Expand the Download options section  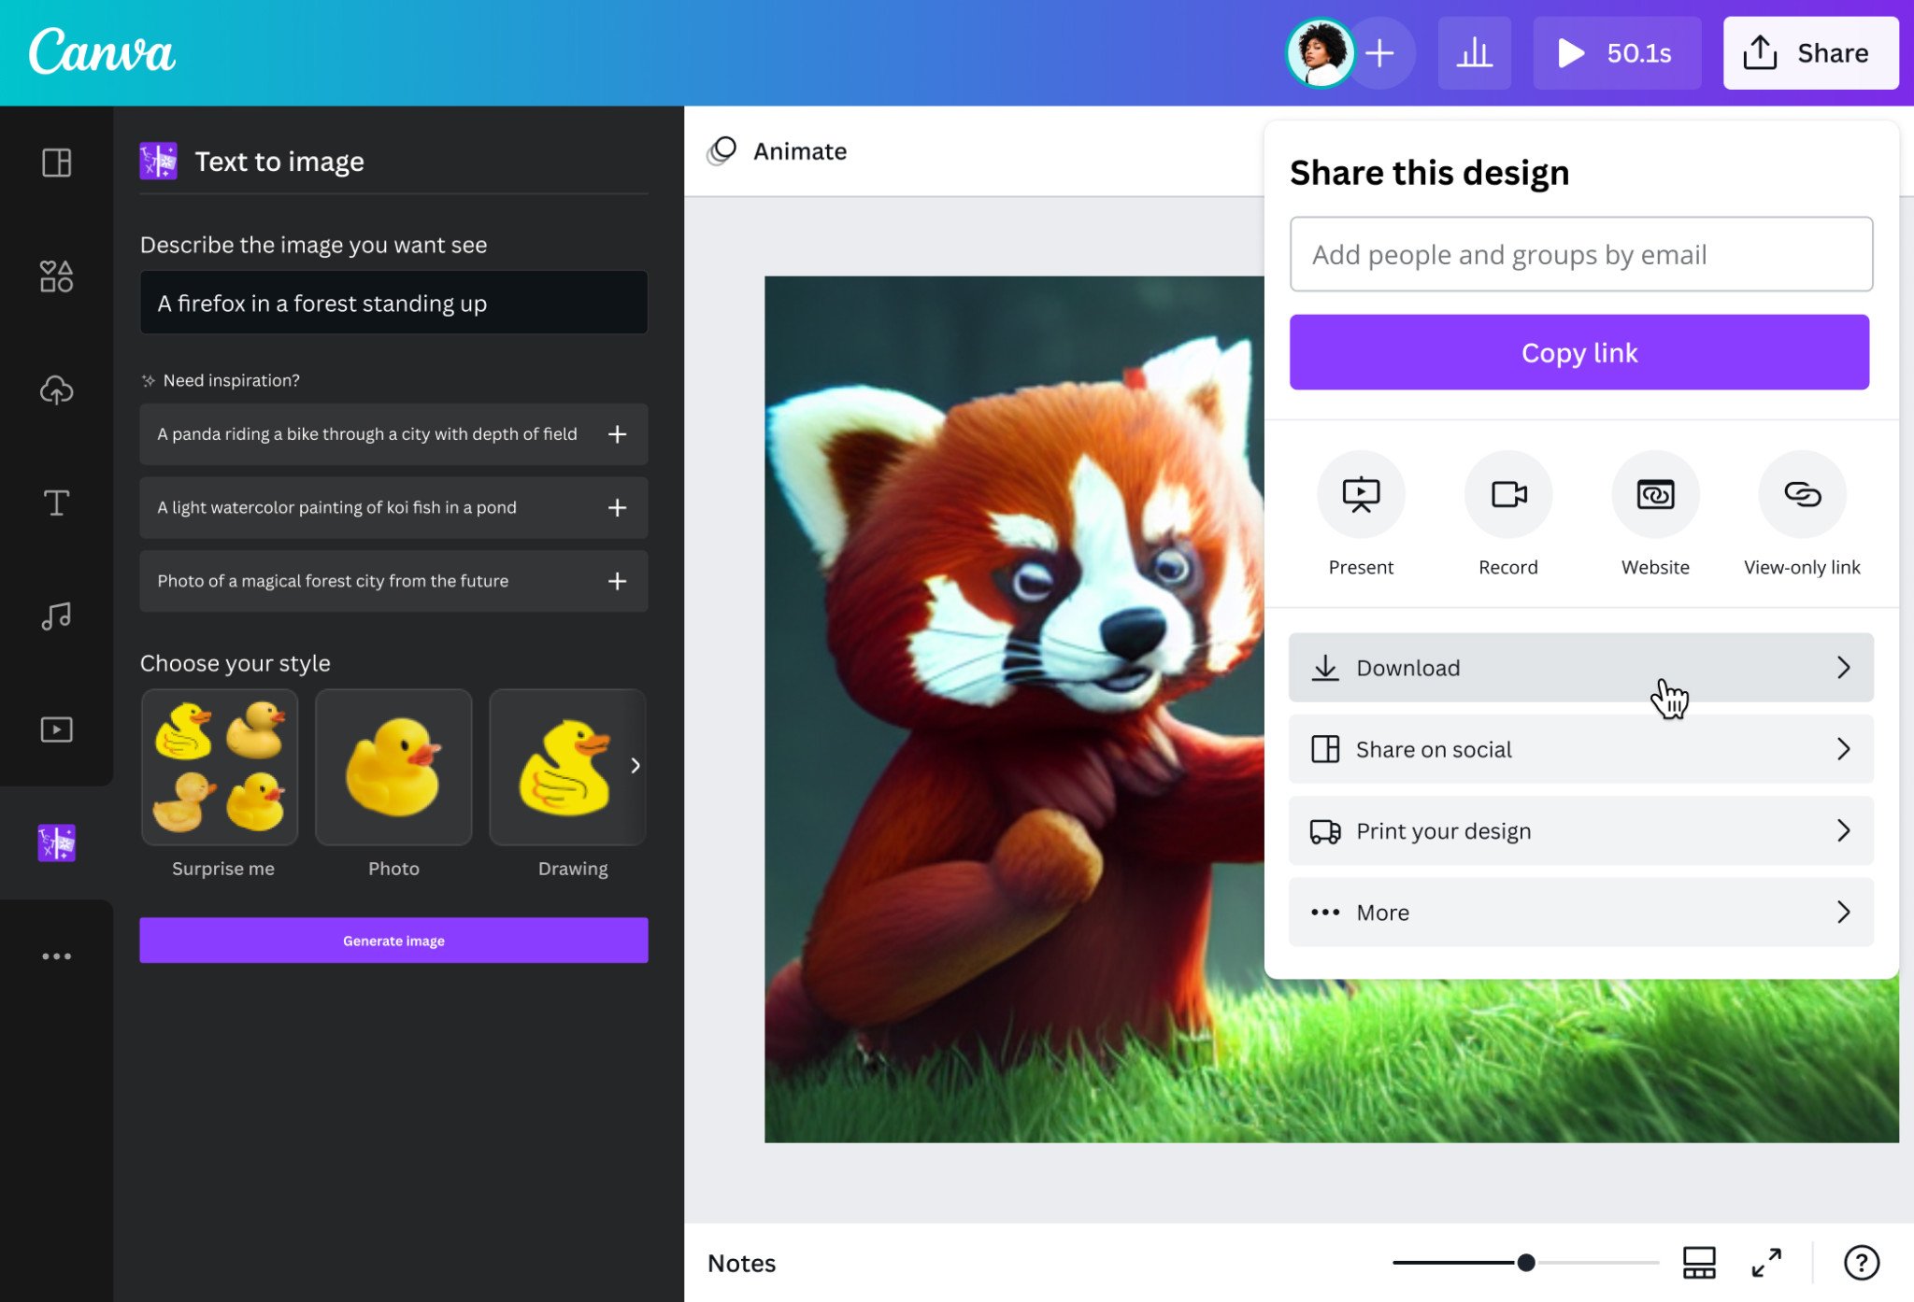[1844, 667]
